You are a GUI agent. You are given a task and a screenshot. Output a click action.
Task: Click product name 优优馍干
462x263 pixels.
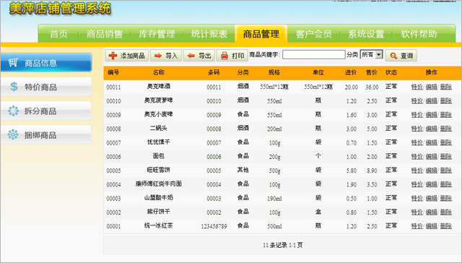[x=159, y=142]
